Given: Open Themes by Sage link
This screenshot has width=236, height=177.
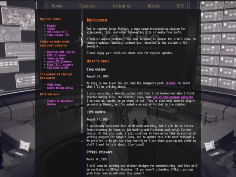Looking at the screenshot, I should 56,58.
